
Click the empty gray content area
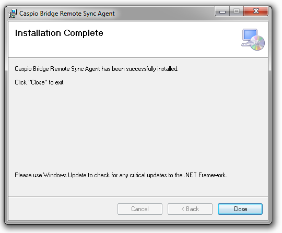pos(137,126)
